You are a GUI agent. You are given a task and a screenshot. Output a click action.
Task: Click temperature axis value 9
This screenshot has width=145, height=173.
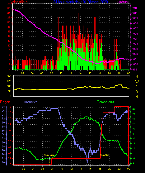[133, 163]
